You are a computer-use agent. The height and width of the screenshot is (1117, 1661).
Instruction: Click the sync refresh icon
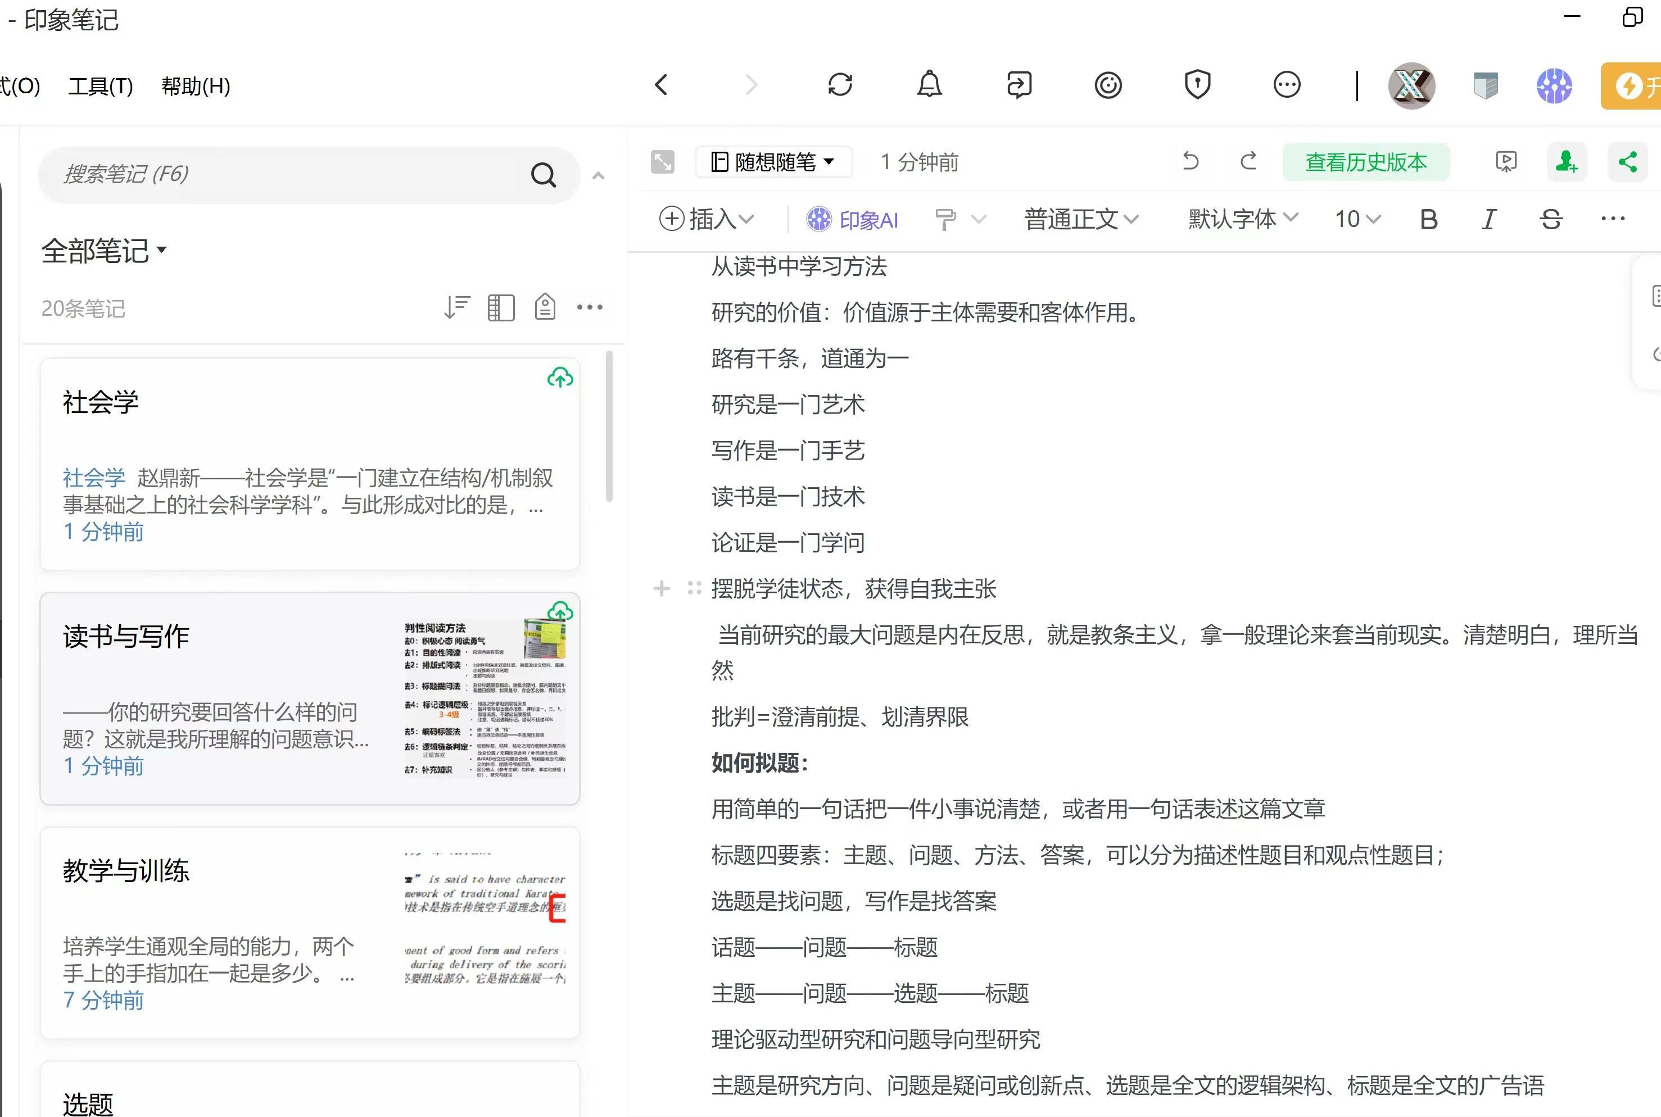[840, 85]
